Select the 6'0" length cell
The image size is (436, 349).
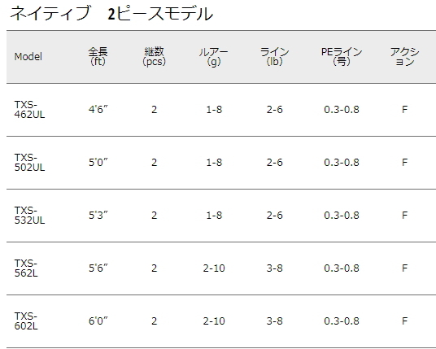(x=98, y=321)
